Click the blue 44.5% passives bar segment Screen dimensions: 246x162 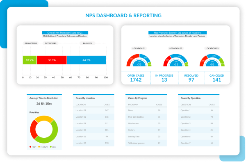click(87, 60)
